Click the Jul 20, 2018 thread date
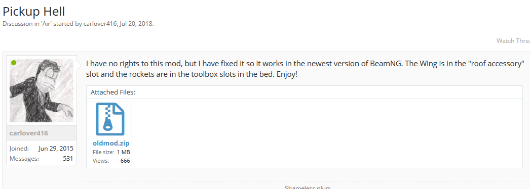 tap(136, 24)
